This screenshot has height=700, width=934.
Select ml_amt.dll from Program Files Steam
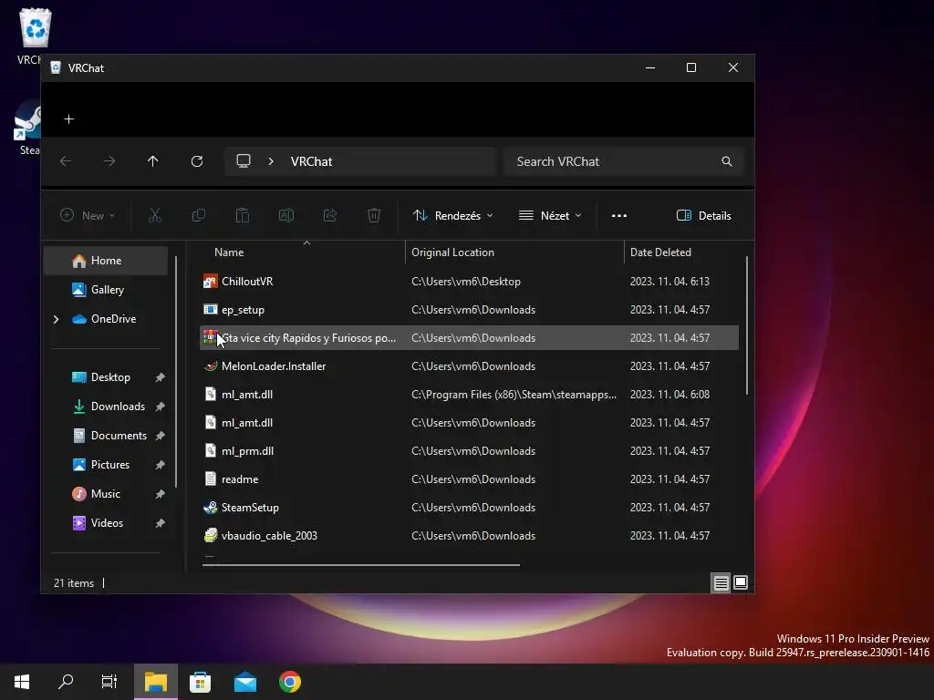(469, 395)
